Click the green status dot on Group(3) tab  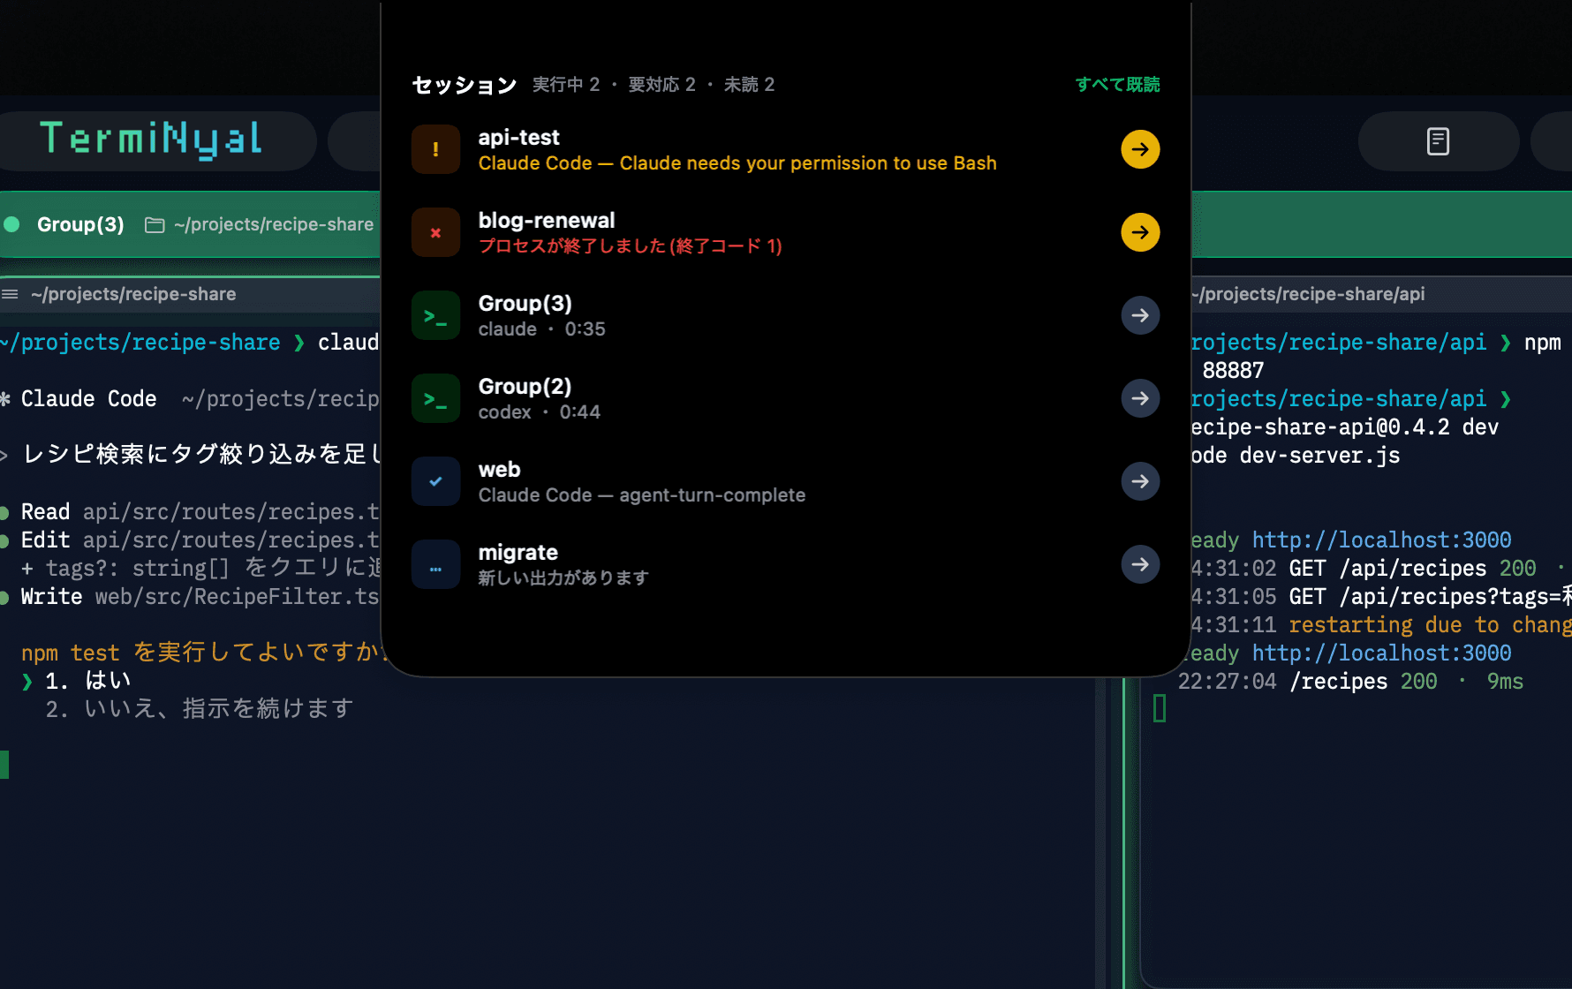point(12,224)
